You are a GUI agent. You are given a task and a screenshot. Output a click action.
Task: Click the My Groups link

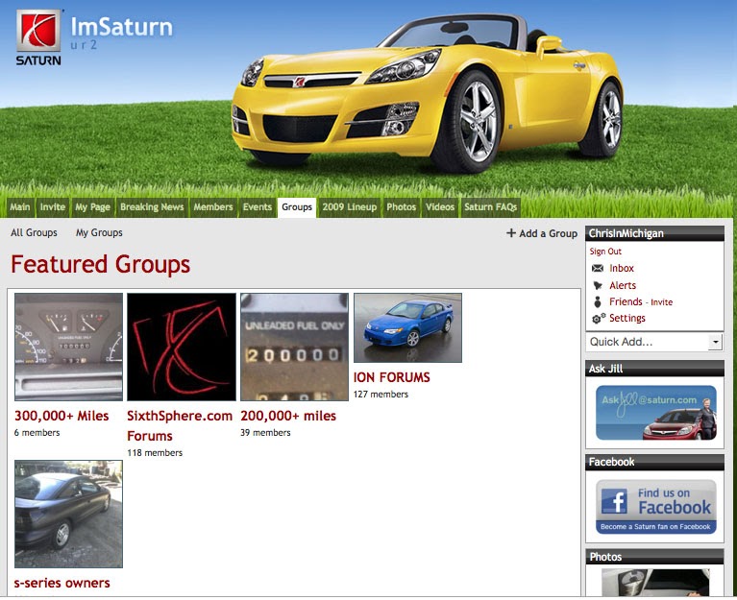(x=99, y=233)
